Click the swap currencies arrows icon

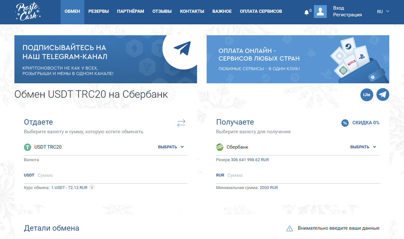pos(181,123)
